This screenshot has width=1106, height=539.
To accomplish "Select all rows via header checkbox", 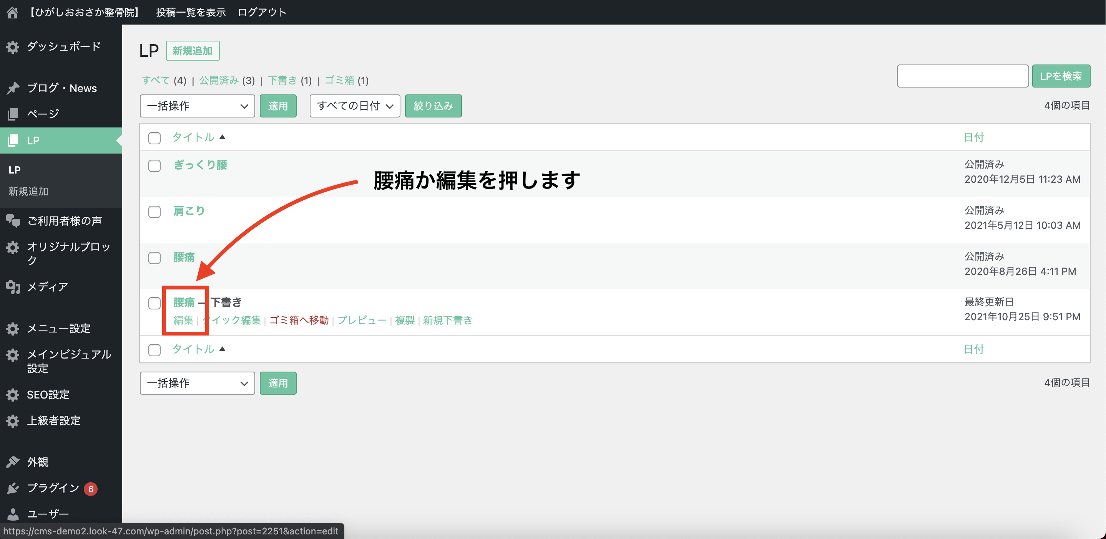I will pos(154,138).
